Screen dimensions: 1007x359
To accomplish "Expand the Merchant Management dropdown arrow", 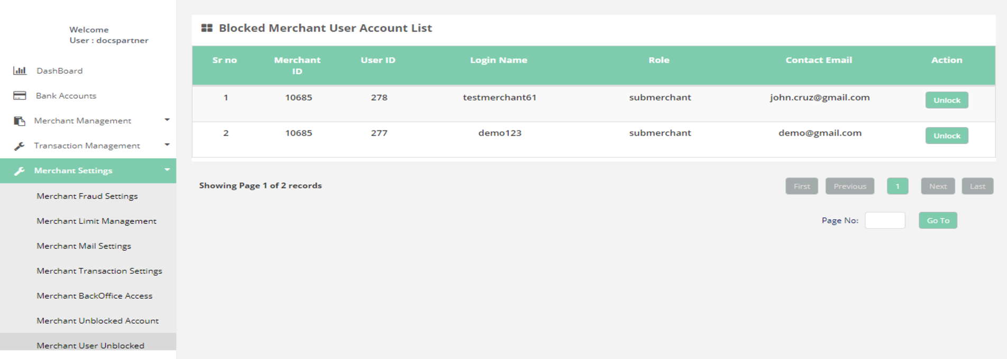I will pyautogui.click(x=167, y=120).
